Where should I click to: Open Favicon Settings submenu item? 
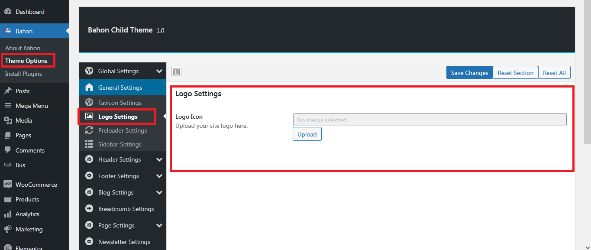tap(119, 103)
